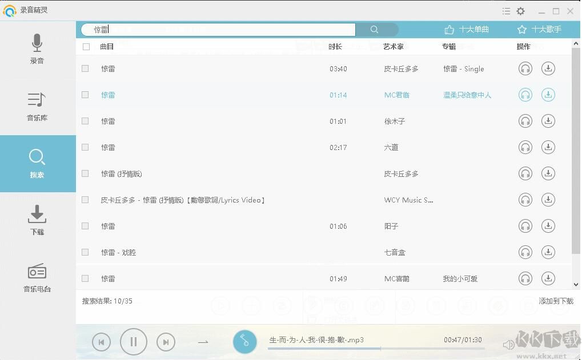The height and width of the screenshot is (360, 582).
Task: Click the playlist list icon beside settings
Action: (x=506, y=10)
